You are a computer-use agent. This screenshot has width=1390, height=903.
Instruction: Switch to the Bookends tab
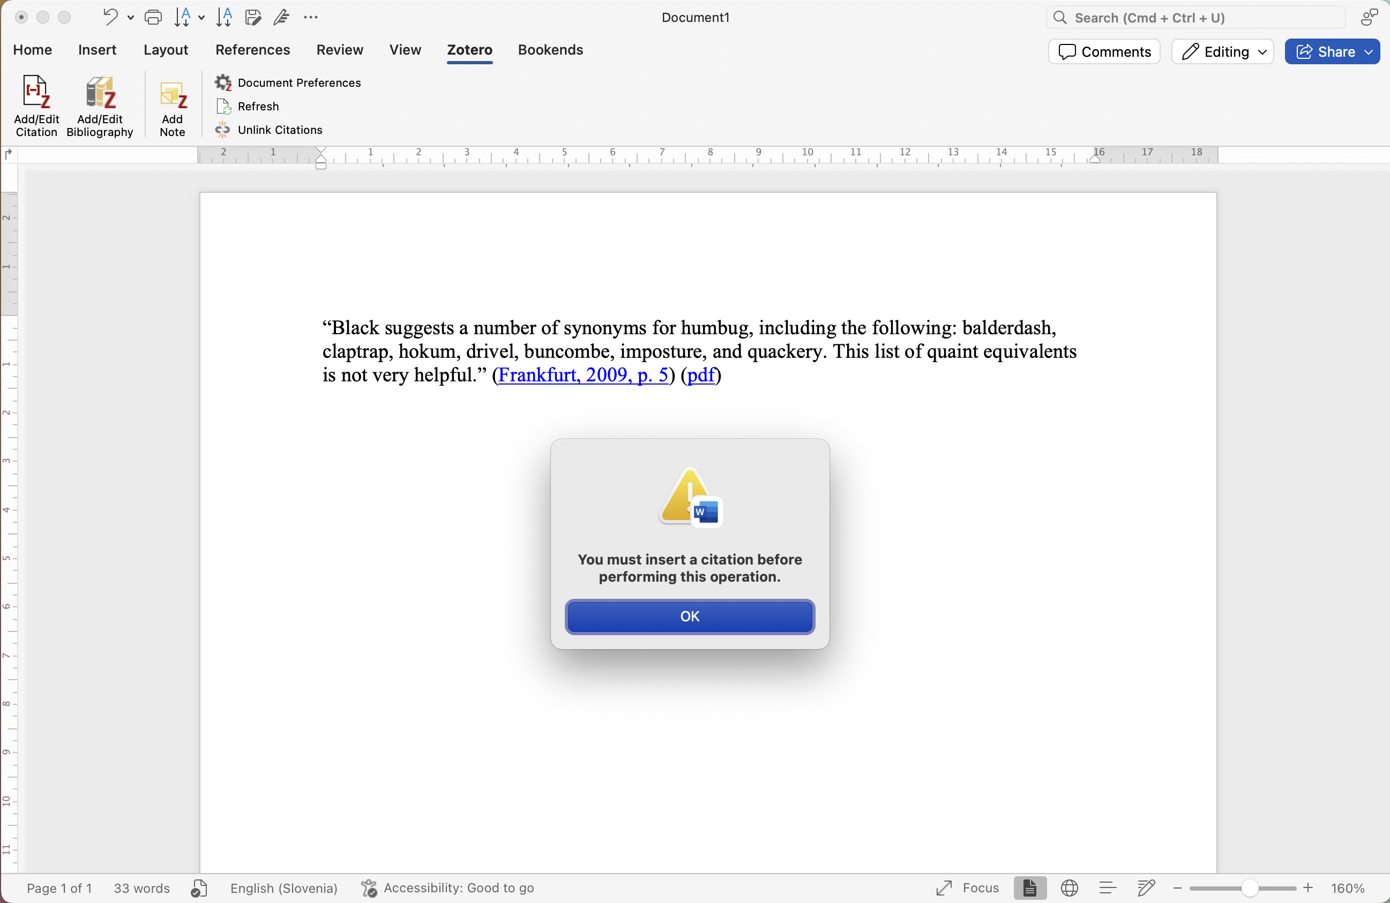[550, 50]
